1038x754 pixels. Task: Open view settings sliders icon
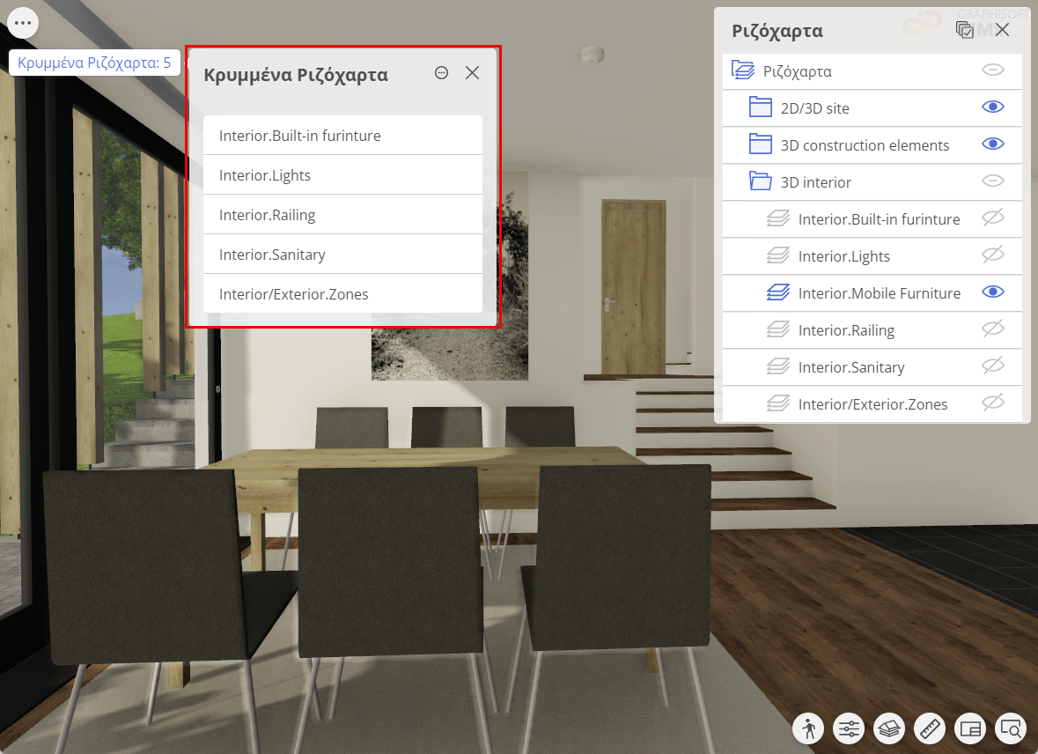click(849, 728)
